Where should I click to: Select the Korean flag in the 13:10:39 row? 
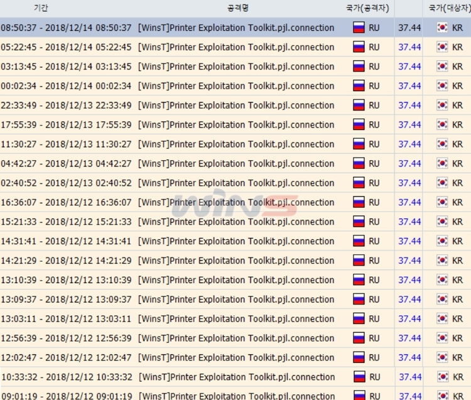click(x=442, y=280)
